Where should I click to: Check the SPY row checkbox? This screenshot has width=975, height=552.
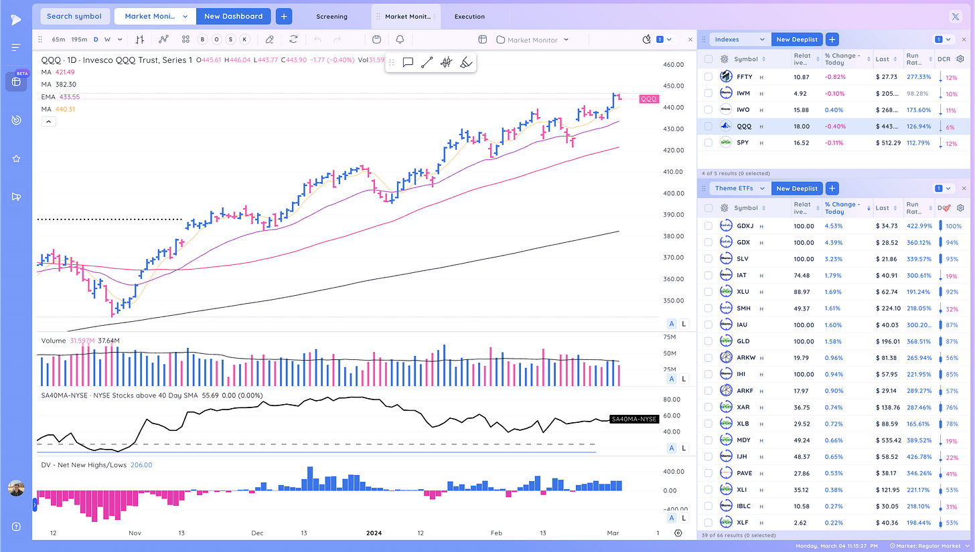708,142
